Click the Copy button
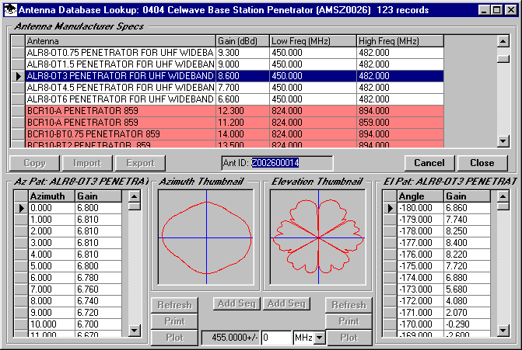This screenshot has height=350, width=522. 35,163
